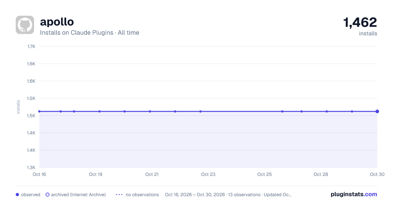The image size is (393, 206).
Task: Click the 1,462 total installs number
Action: [360, 23]
